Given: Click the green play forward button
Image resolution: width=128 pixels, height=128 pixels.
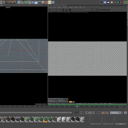Looking at the screenshot, I should click(x=90, y=113).
